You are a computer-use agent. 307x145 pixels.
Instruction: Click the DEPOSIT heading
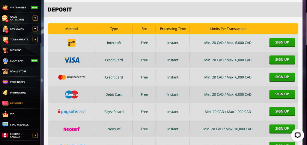pyautogui.click(x=60, y=10)
